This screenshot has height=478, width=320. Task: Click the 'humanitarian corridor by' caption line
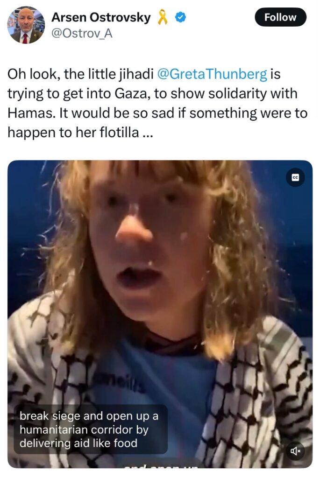84,429
